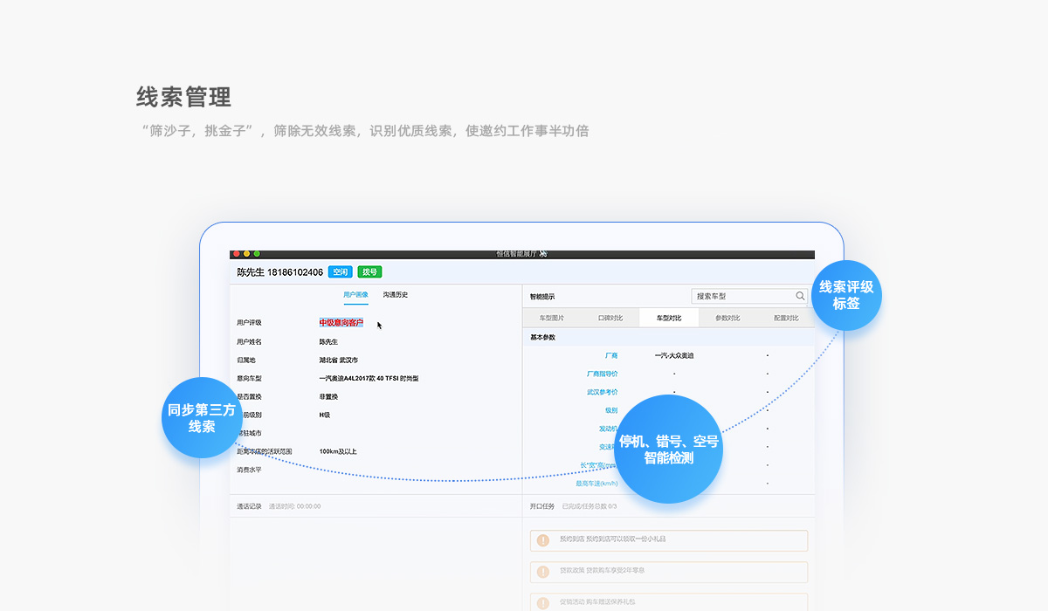Click the magnifier icon in search box
The image size is (1048, 611).
point(800,296)
